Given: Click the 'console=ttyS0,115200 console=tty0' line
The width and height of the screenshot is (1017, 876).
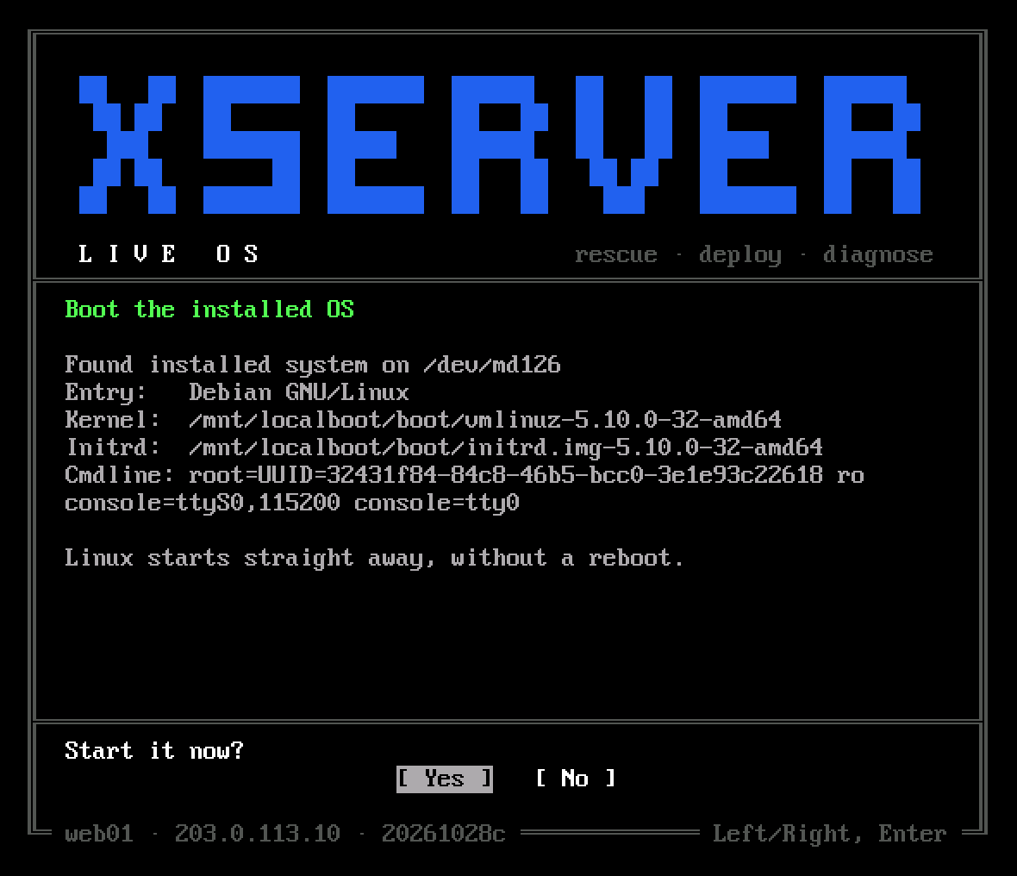Looking at the screenshot, I should pos(292,503).
